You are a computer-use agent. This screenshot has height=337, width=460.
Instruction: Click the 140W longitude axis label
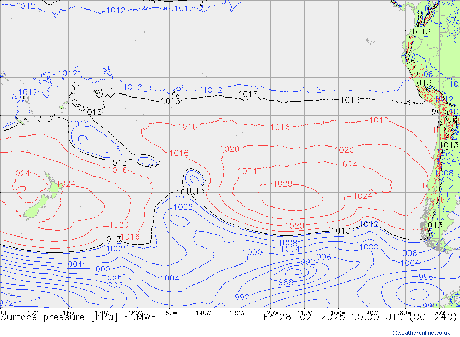point(203,313)
